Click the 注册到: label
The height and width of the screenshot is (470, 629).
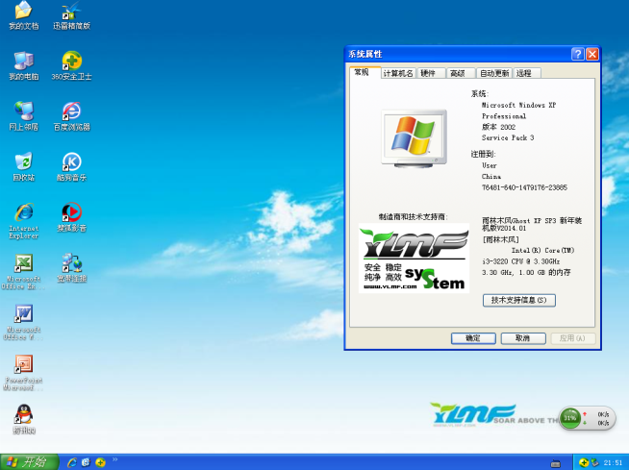483,154
